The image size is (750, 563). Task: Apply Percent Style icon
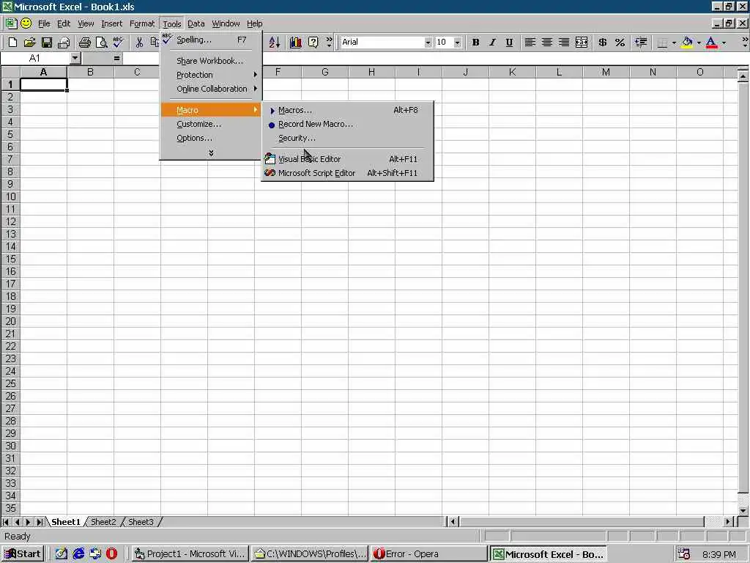620,43
